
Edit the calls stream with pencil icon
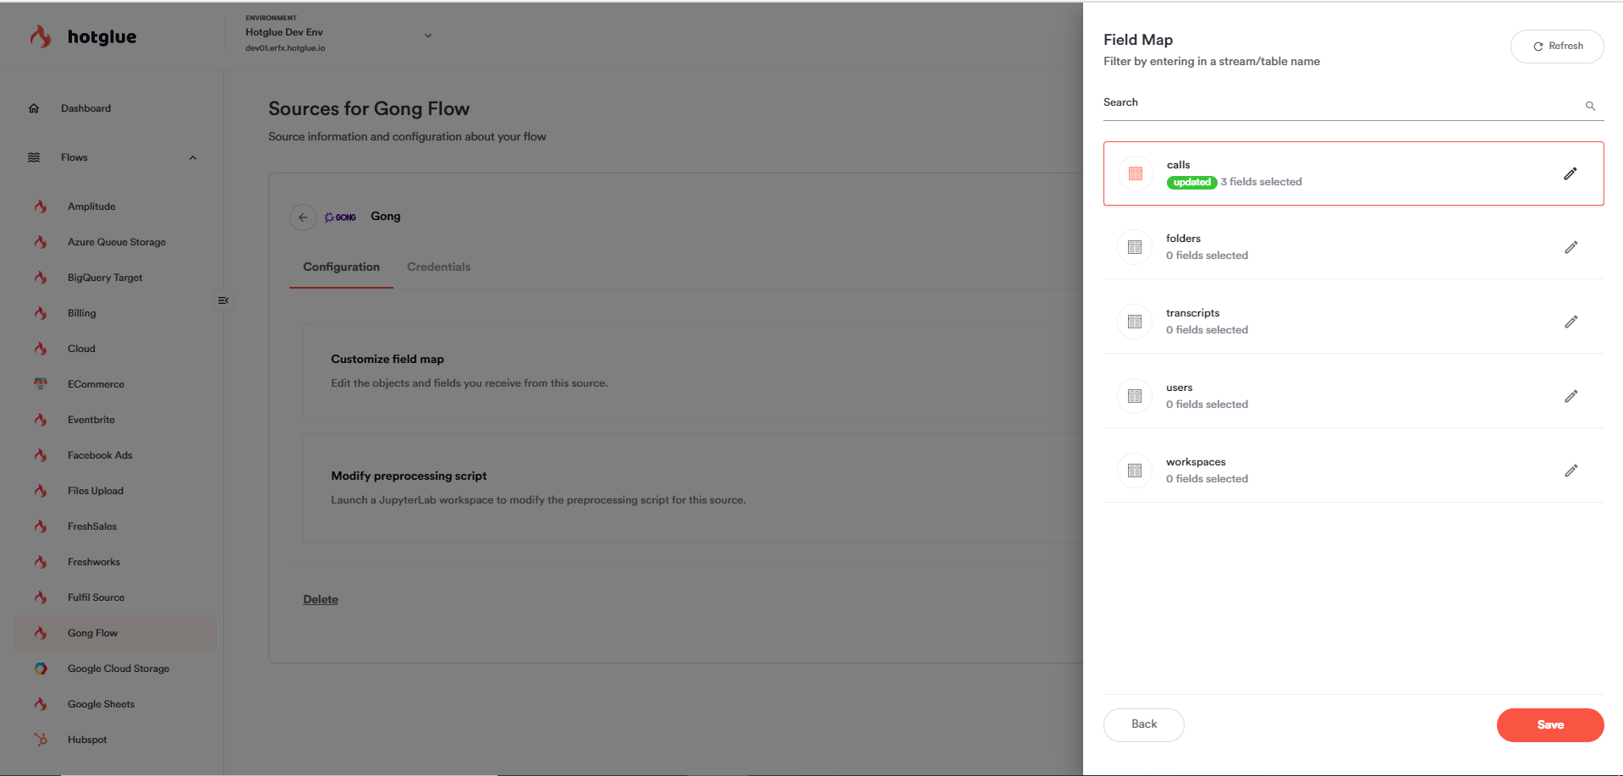pyautogui.click(x=1570, y=173)
